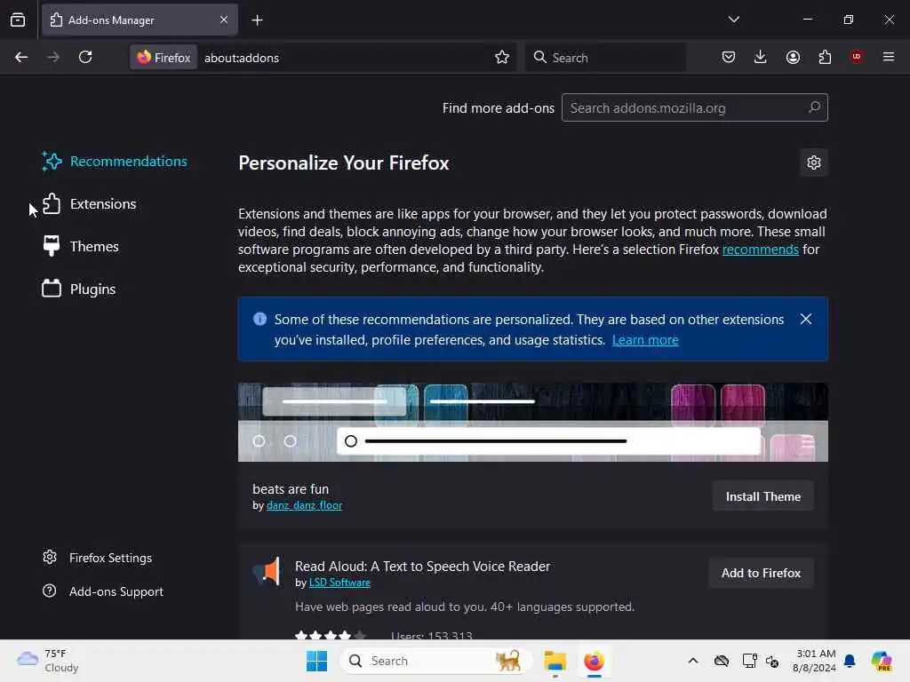Go back one page

coord(21,57)
